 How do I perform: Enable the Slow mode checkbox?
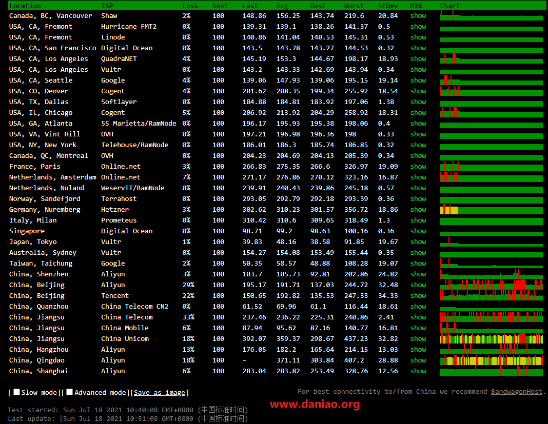[x=16, y=392]
